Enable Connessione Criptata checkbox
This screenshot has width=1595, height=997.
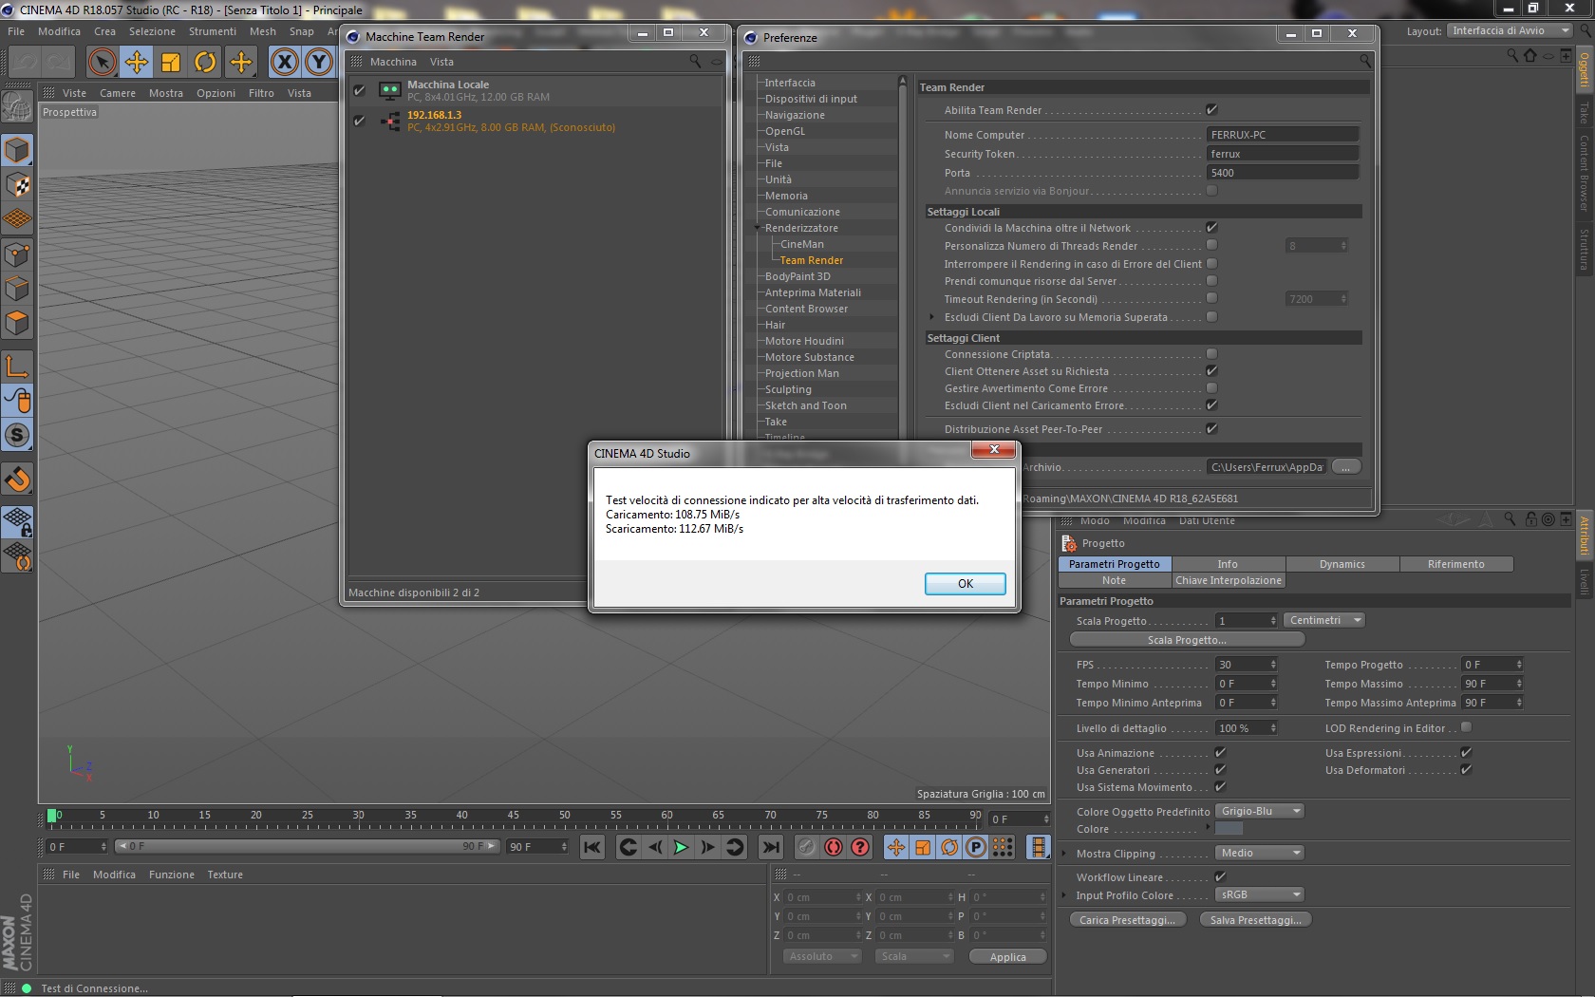1211,354
